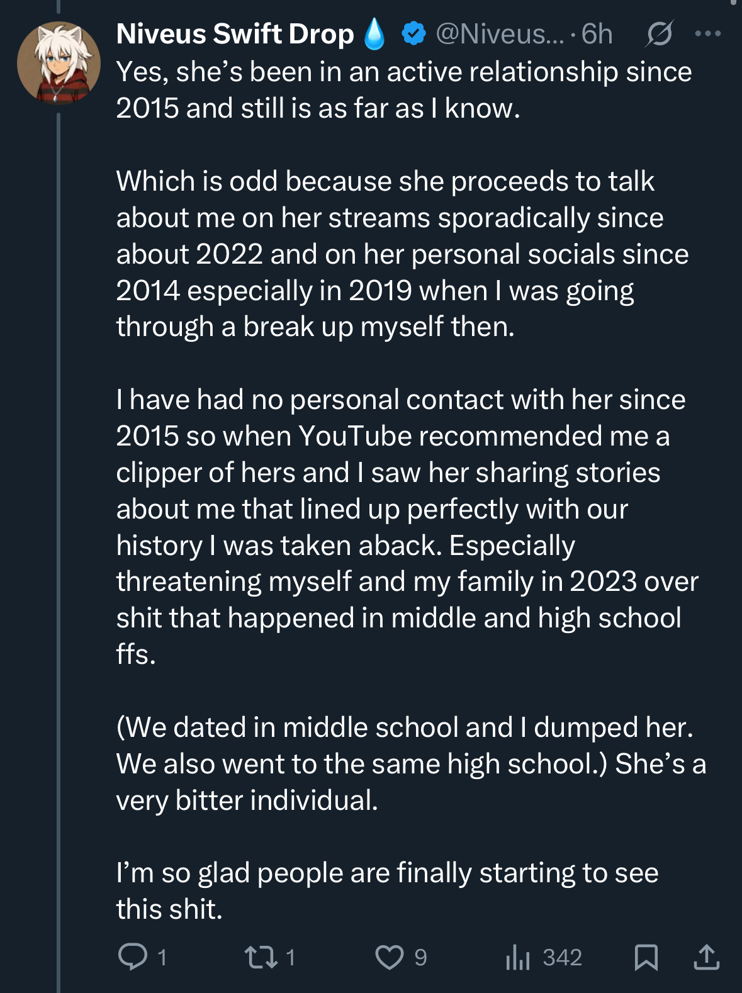The height and width of the screenshot is (993, 742).
Task: Click the water droplet emoji
Action: click(375, 34)
